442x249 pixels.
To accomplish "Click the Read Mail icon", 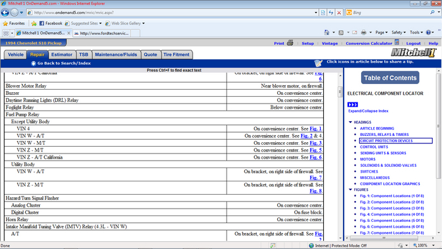I will (355, 32).
